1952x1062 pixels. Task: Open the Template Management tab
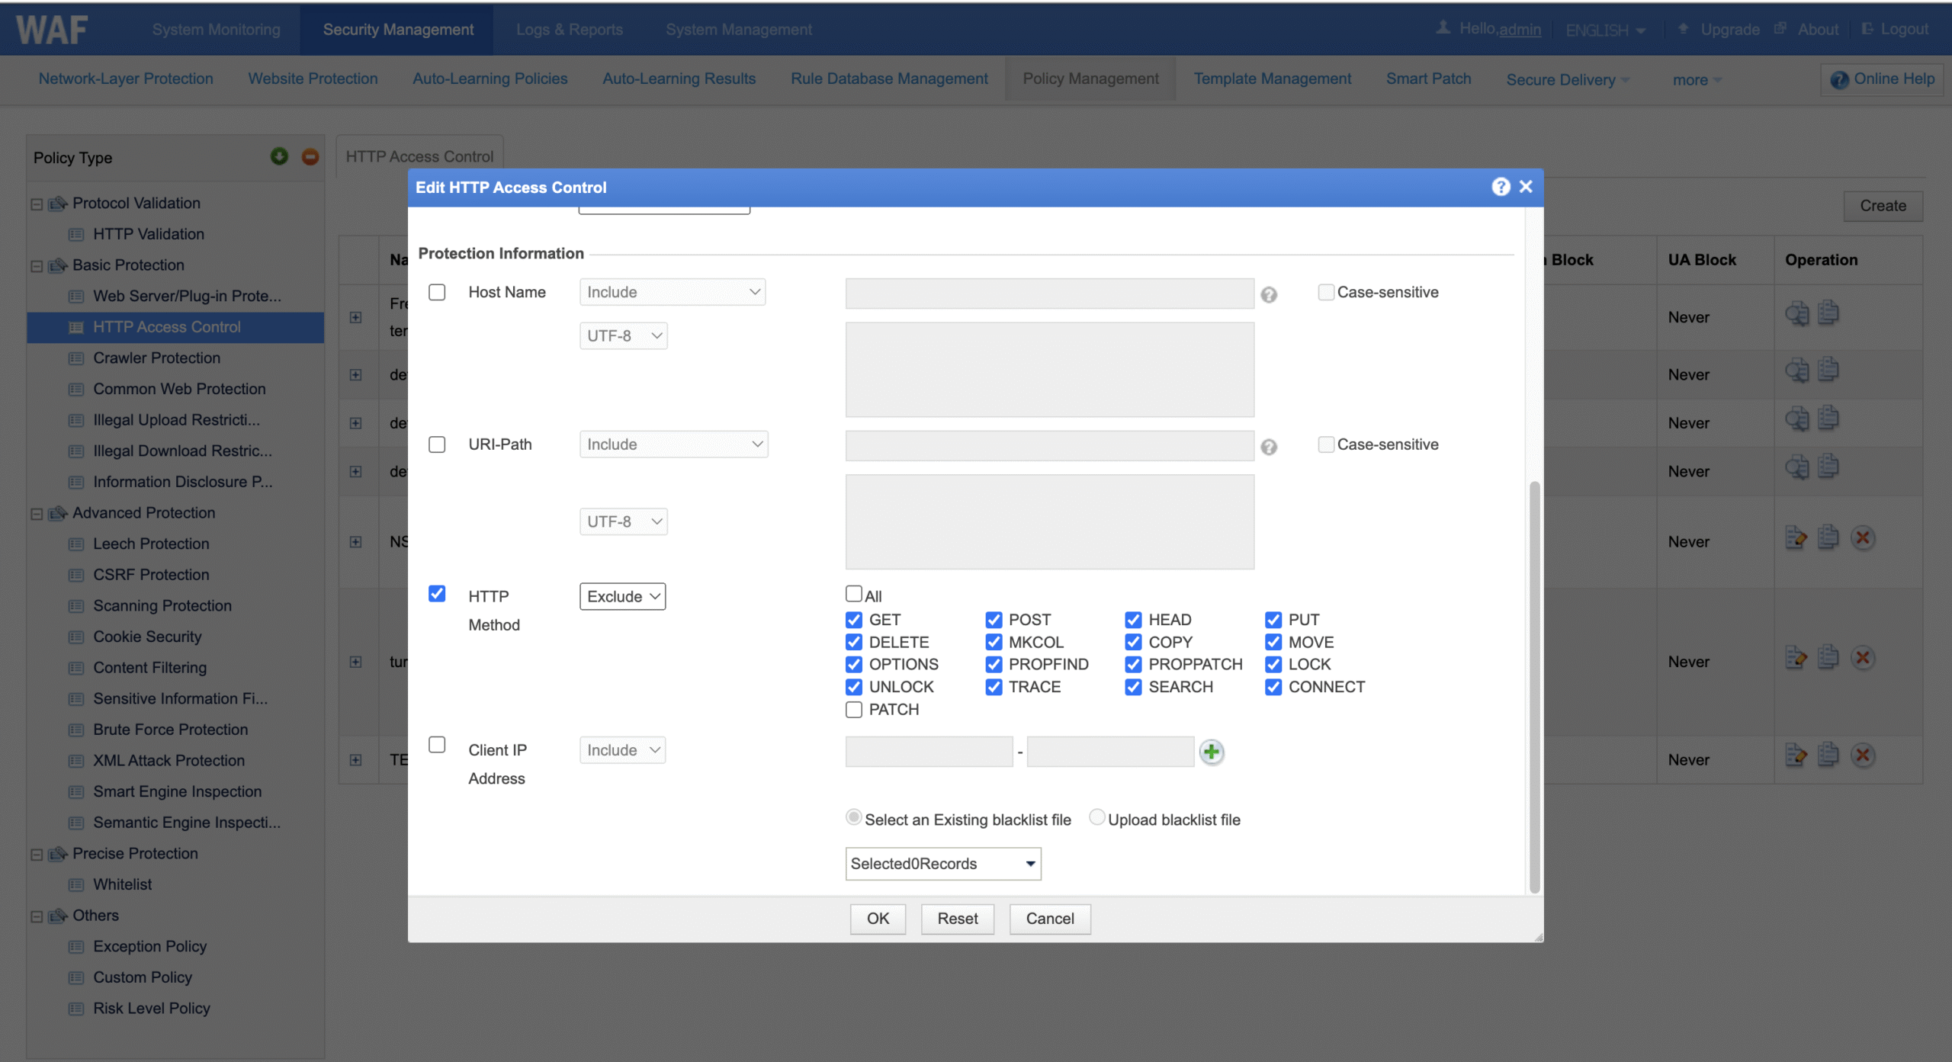1272,79
